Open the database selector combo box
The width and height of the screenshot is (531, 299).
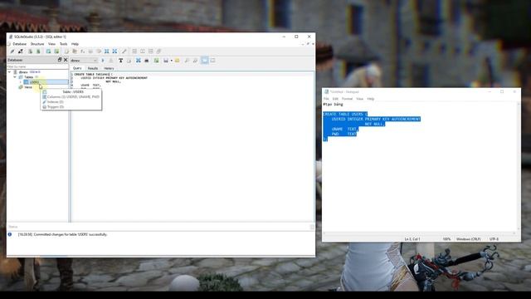point(84,61)
